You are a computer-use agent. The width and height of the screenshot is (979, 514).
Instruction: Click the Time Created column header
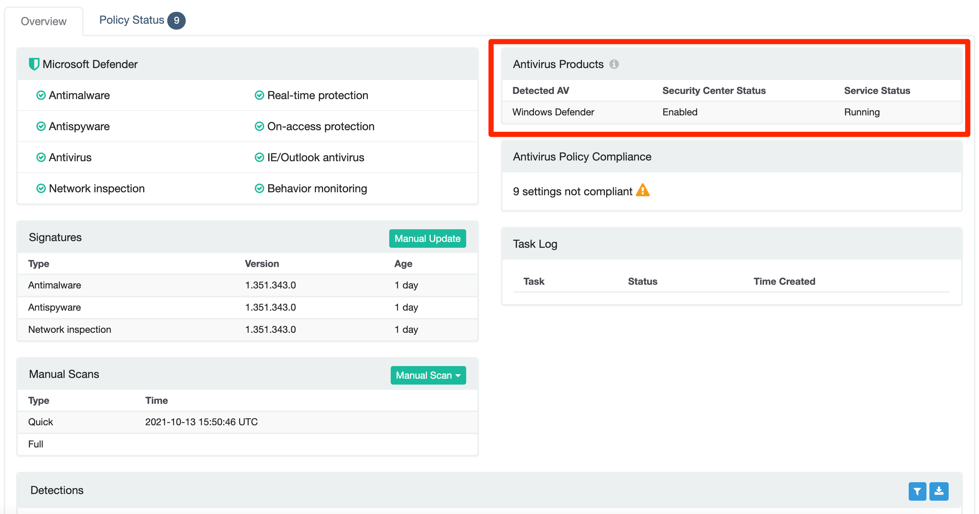(784, 281)
